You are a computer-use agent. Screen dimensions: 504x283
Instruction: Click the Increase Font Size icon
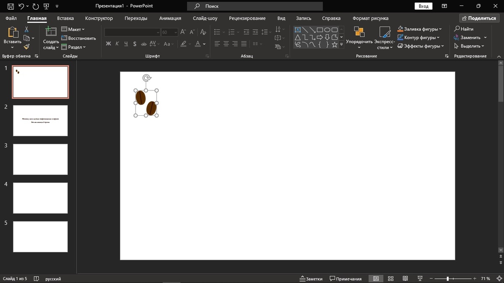click(x=183, y=32)
